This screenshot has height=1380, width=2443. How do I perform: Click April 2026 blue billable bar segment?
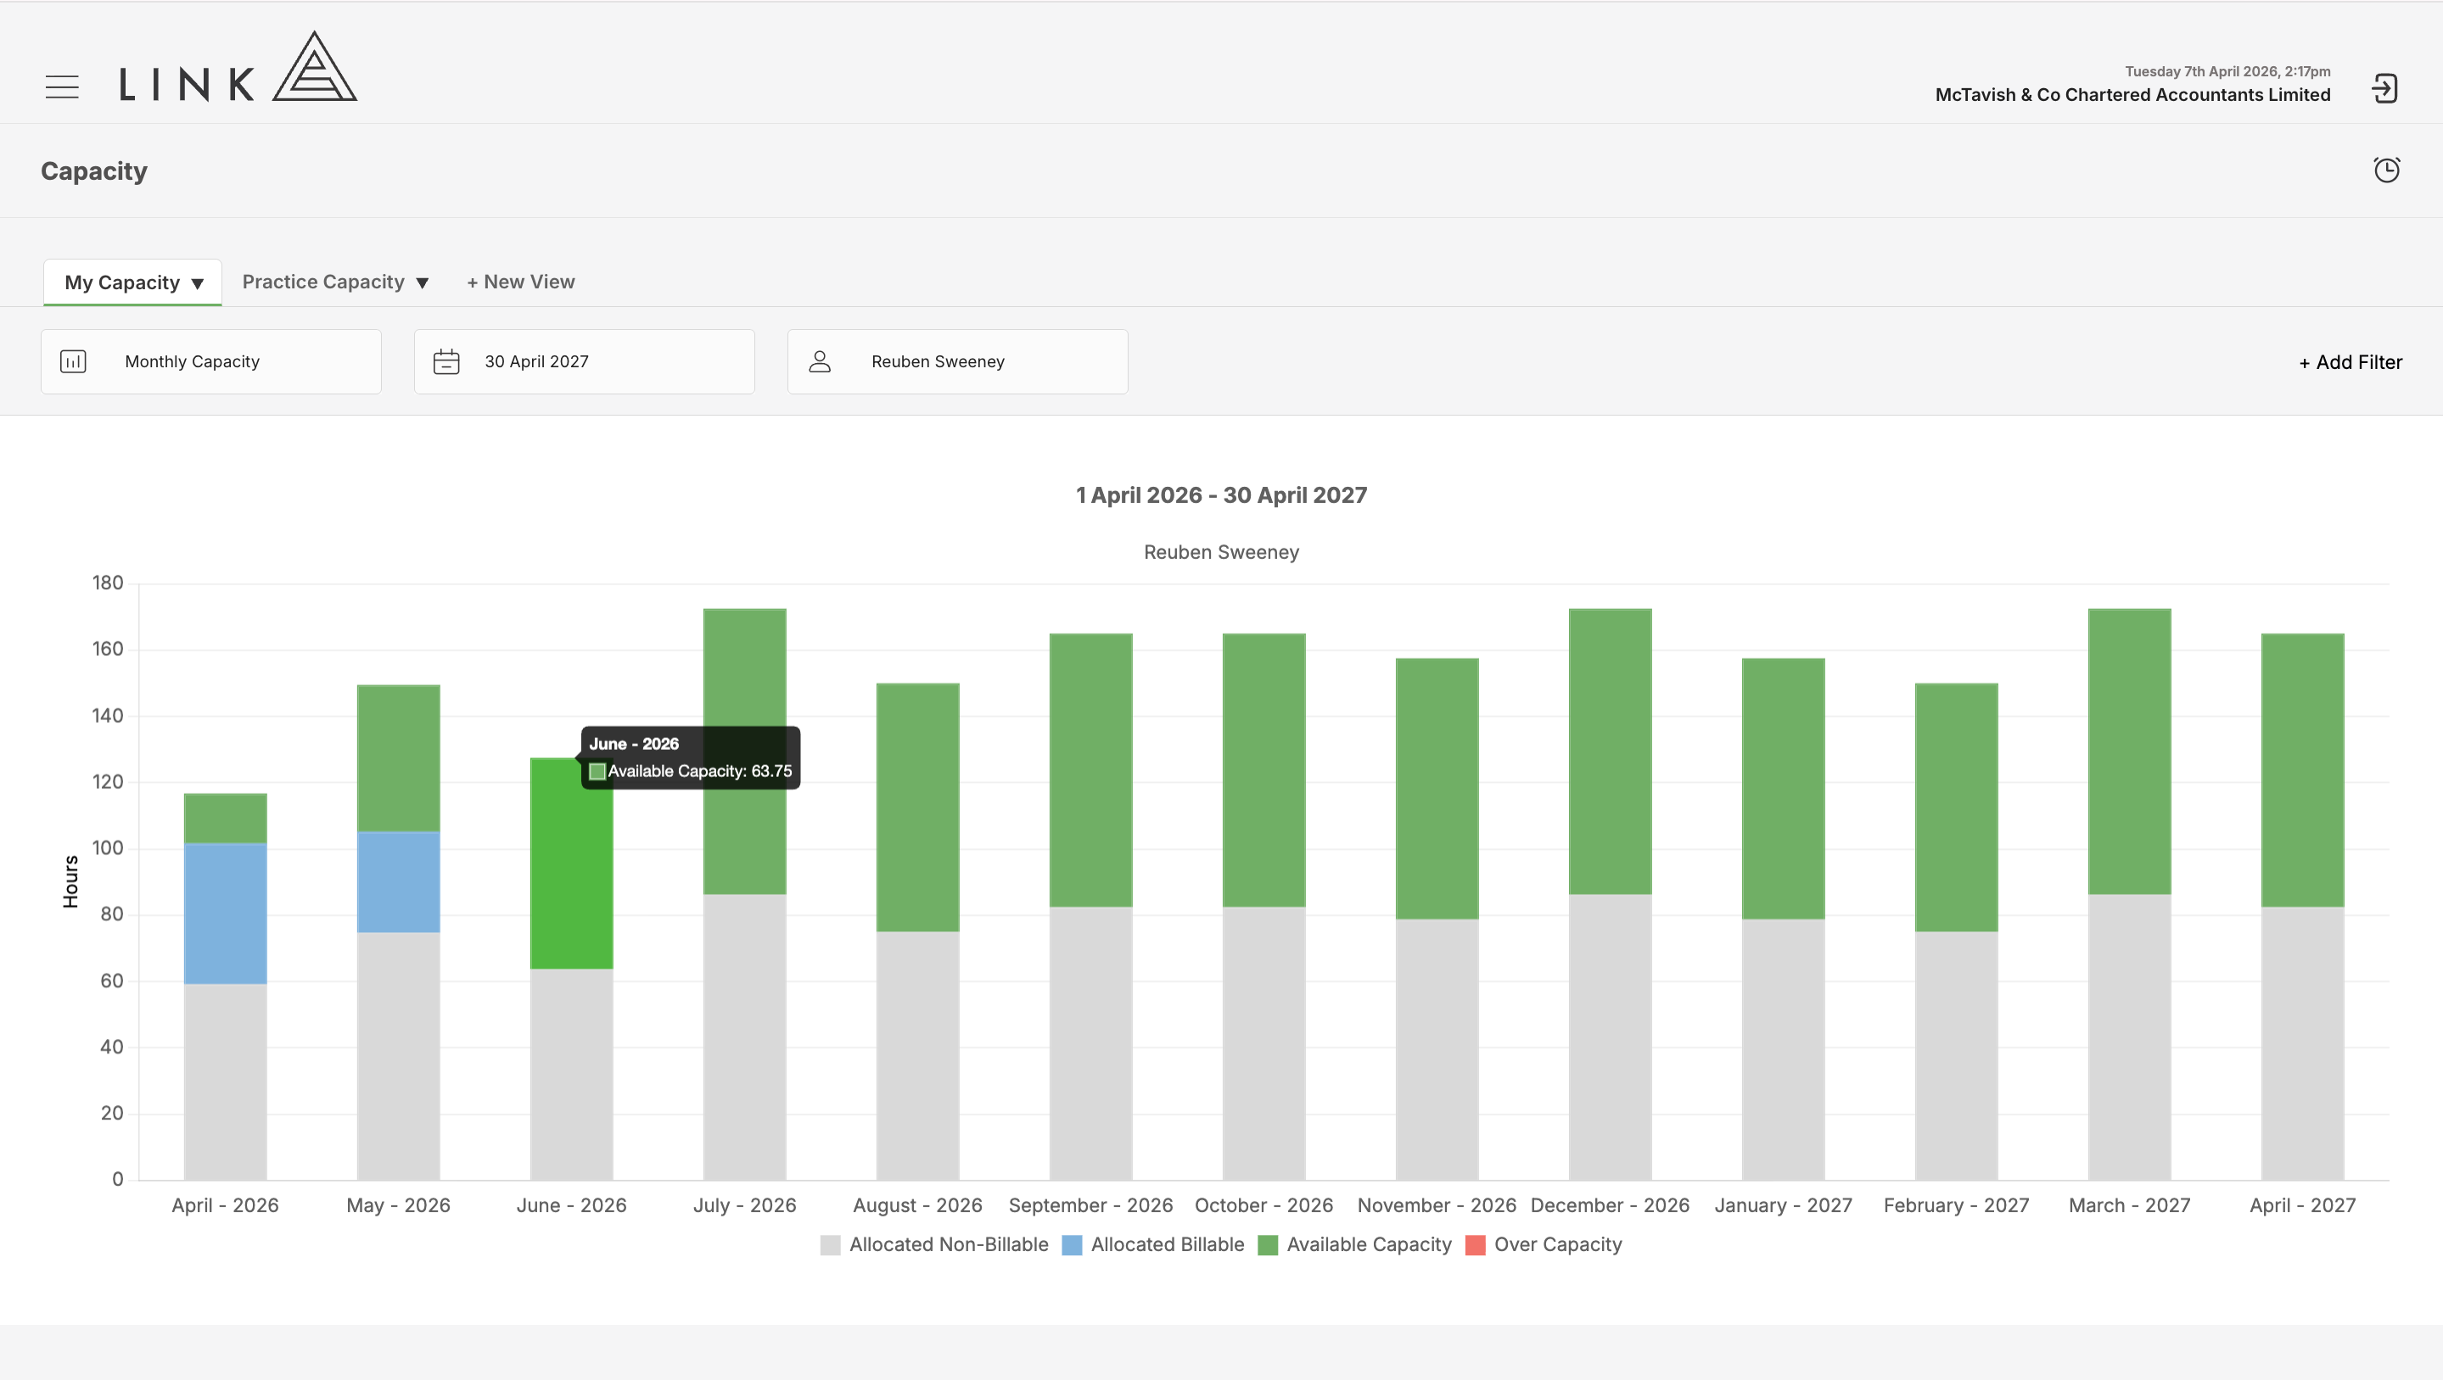point(225,913)
